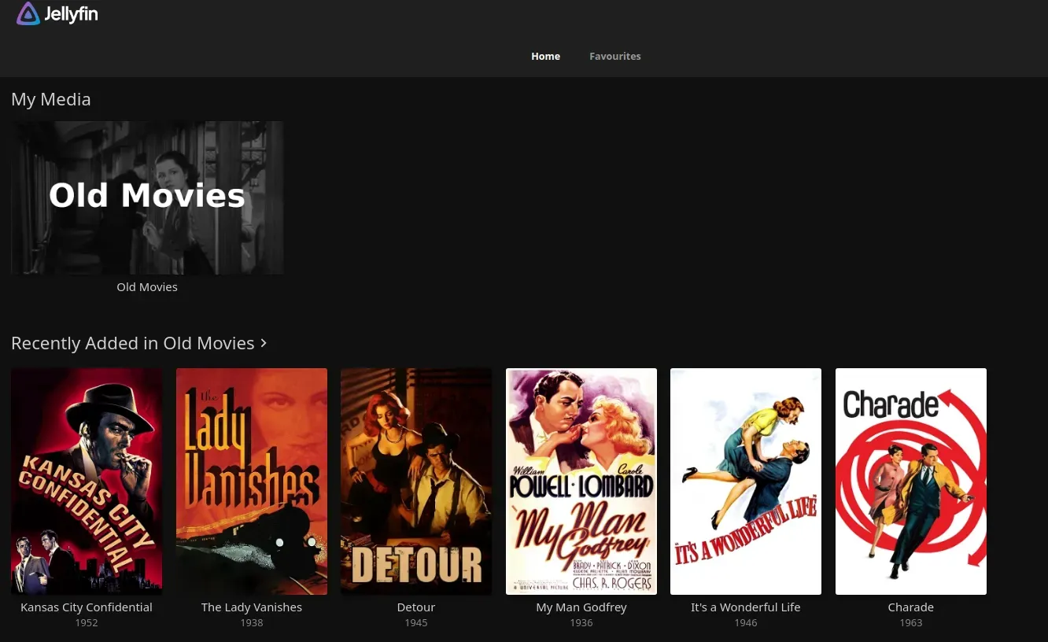
Task: Open Recently Added in Old Movies section
Action: click(x=139, y=343)
